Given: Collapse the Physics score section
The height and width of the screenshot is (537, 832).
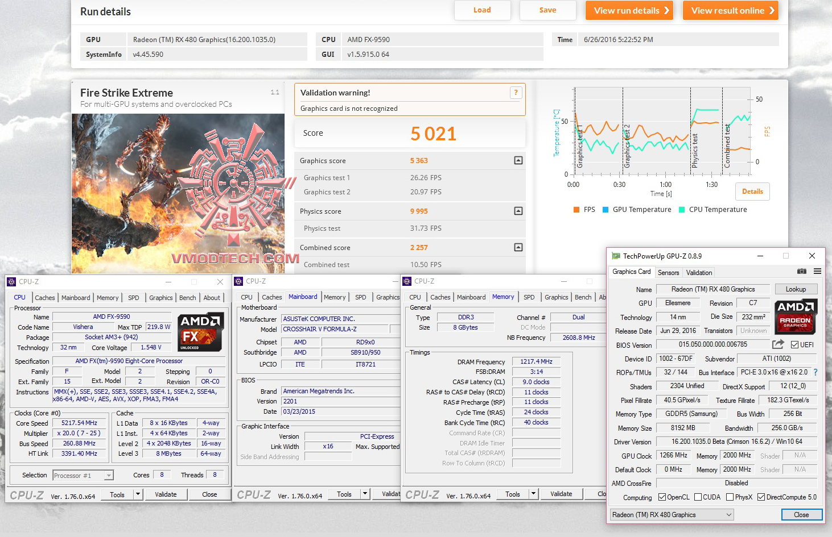Looking at the screenshot, I should [518, 211].
